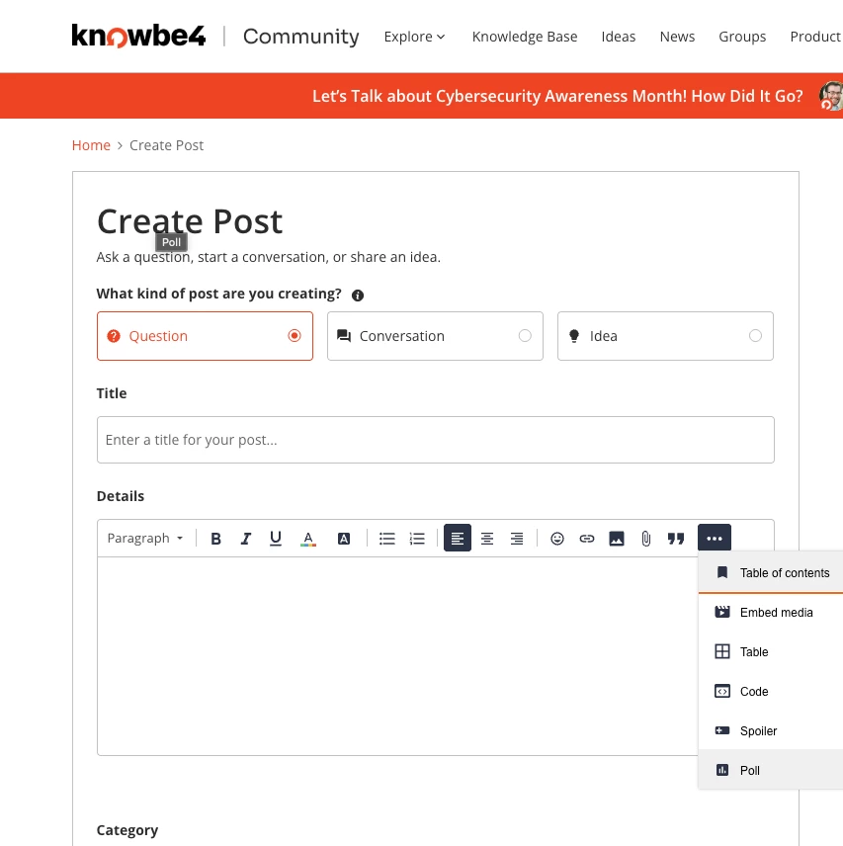Image resolution: width=843 pixels, height=846 pixels.
Task: Select the Conversation post type
Action: tap(435, 336)
